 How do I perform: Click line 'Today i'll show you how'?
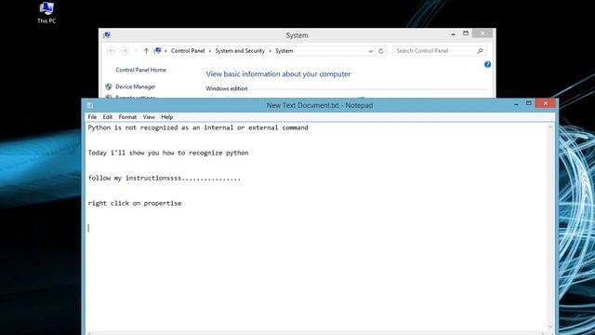tap(168, 153)
